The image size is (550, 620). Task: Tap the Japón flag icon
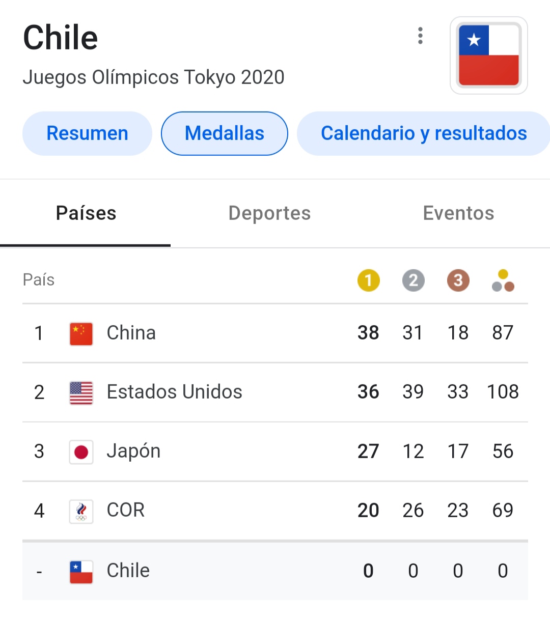[81, 452]
